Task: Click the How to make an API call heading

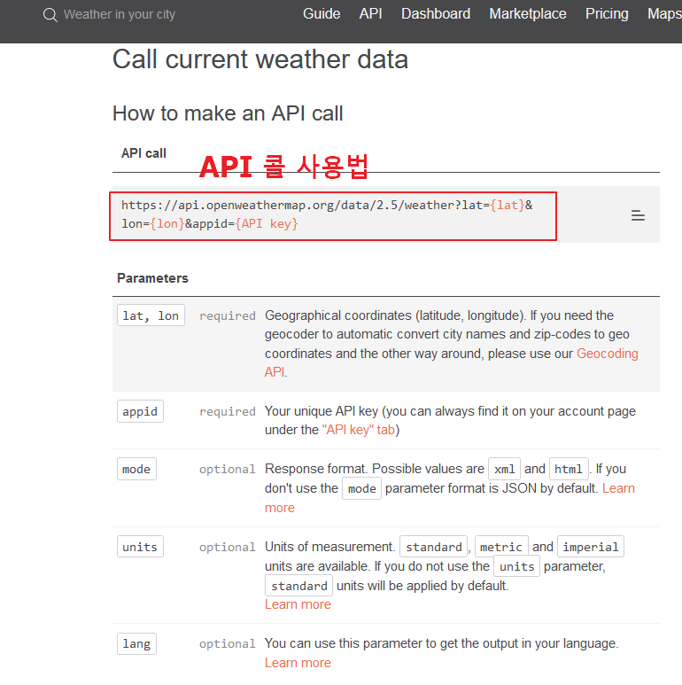Action: point(228,113)
